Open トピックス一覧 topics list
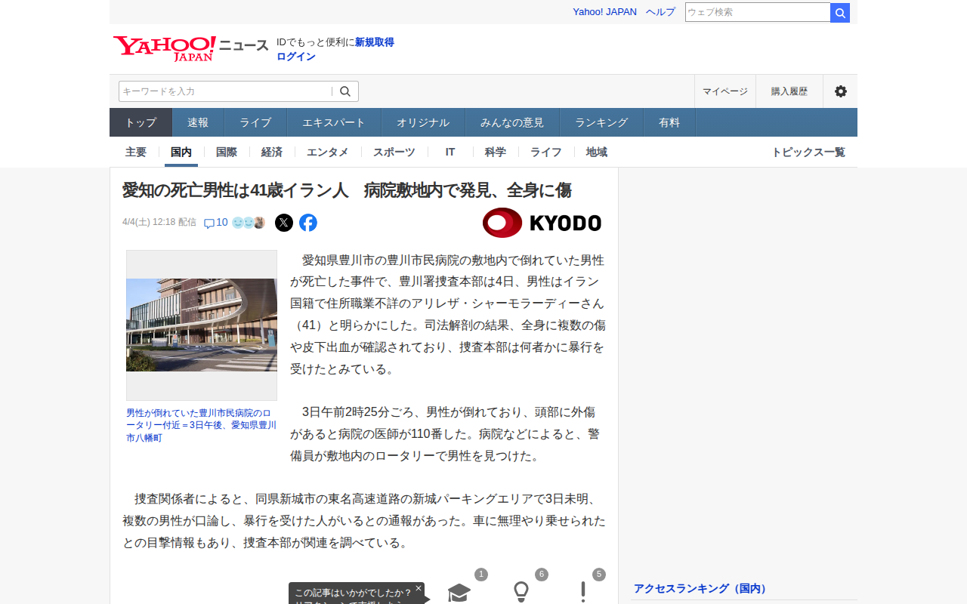Viewport: 967px width, 604px height. [x=808, y=152]
